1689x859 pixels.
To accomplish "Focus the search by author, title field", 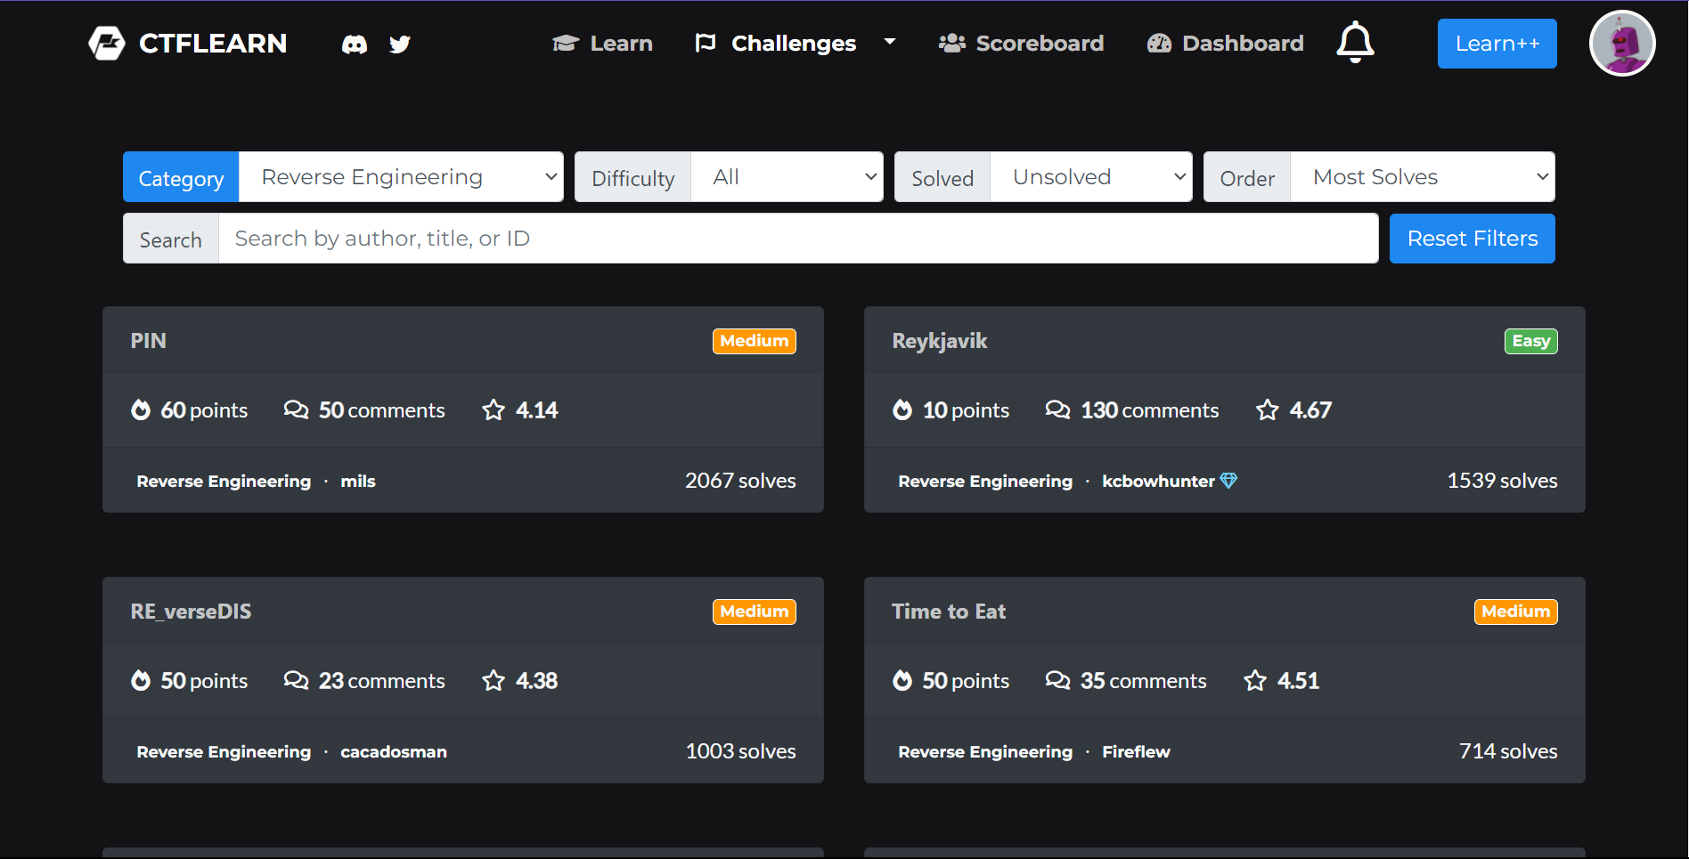I will coord(798,239).
